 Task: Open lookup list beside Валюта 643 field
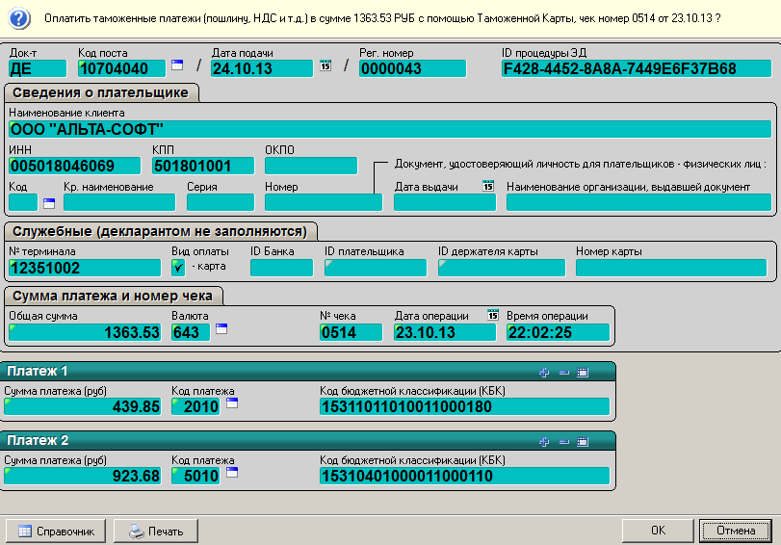pos(221,329)
